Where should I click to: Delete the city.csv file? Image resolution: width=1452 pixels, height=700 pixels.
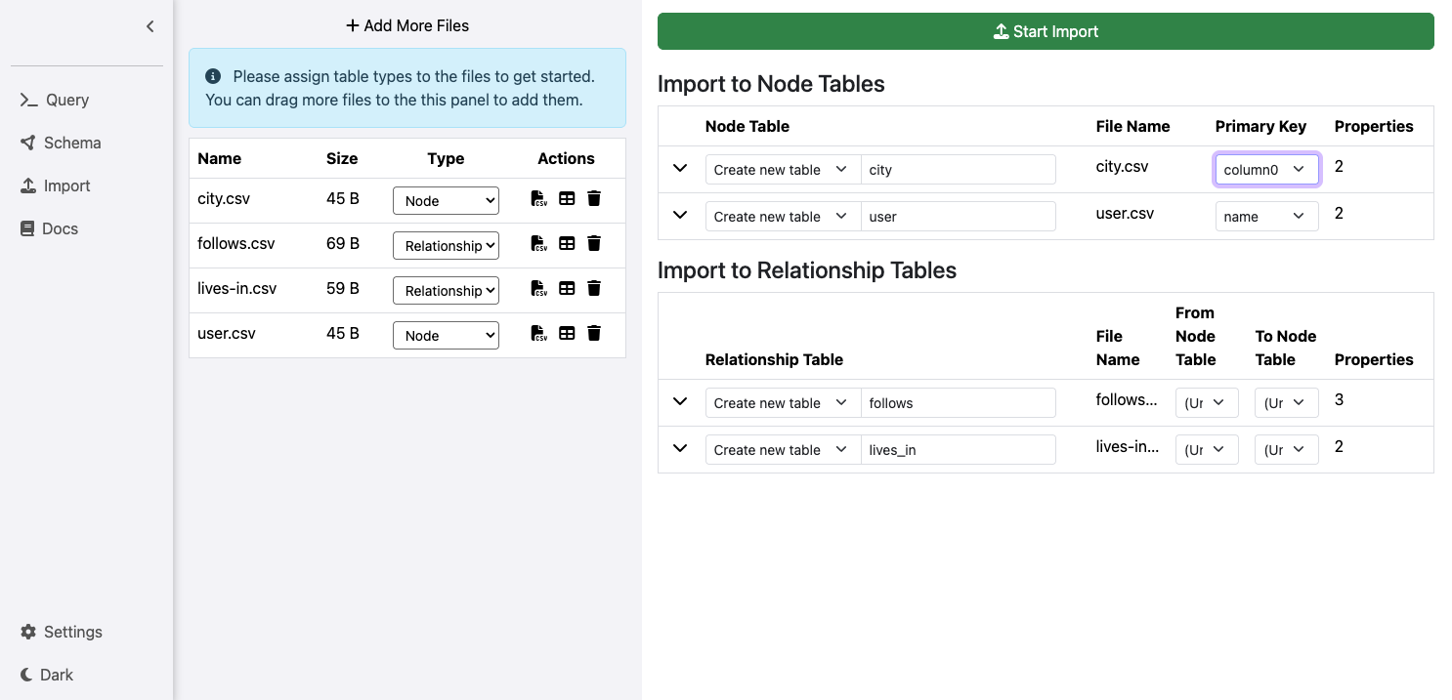coord(594,199)
